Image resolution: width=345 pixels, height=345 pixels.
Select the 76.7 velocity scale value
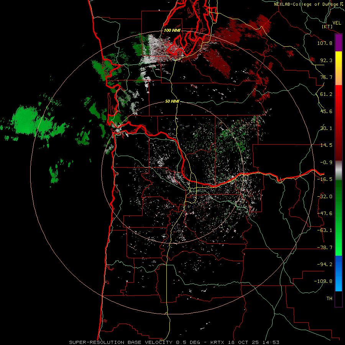tap(326, 77)
